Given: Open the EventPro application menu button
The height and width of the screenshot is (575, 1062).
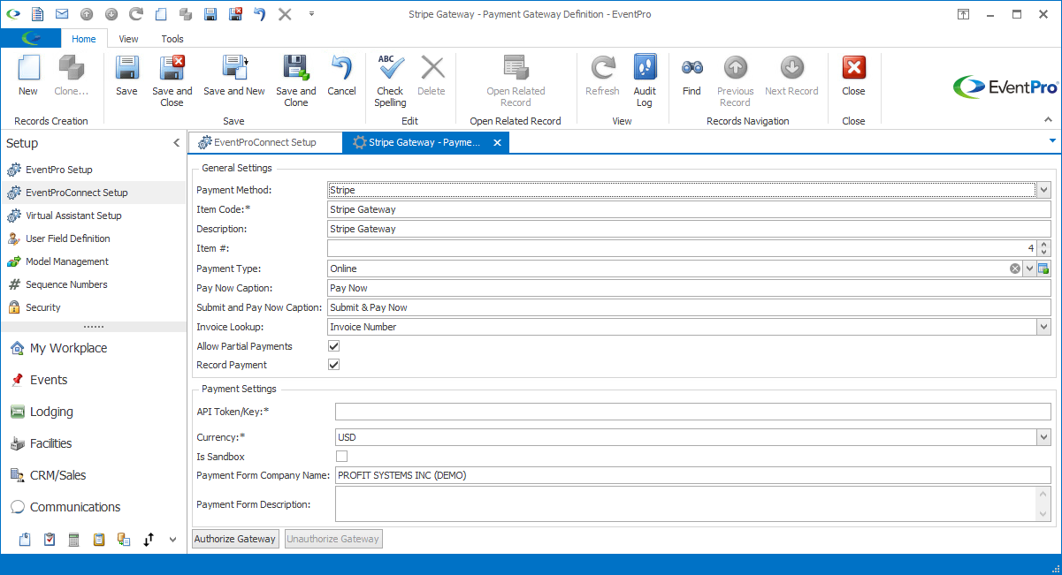Looking at the screenshot, I should coord(31,38).
